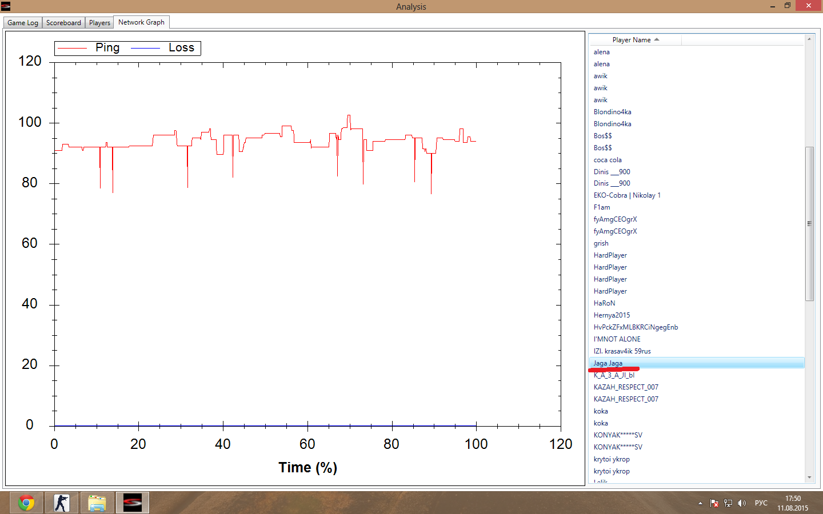823x514 pixels.
Task: Click the player list scrollbar thumb
Action: (809, 224)
